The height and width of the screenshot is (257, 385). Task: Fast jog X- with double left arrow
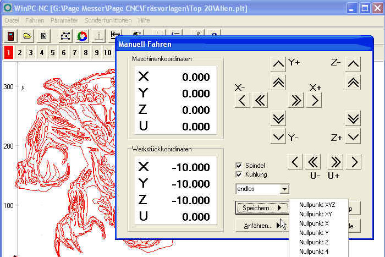(260, 101)
